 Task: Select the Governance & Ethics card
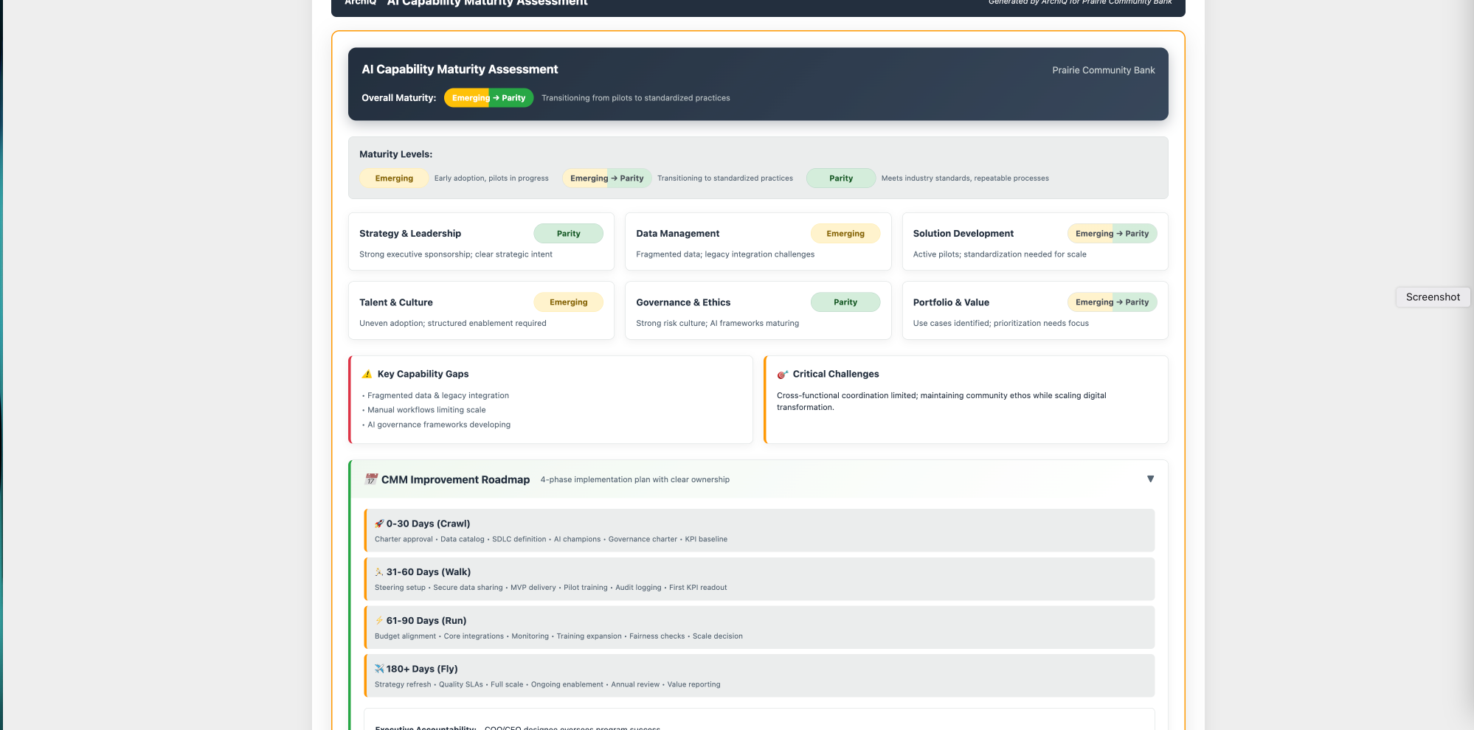coord(758,310)
